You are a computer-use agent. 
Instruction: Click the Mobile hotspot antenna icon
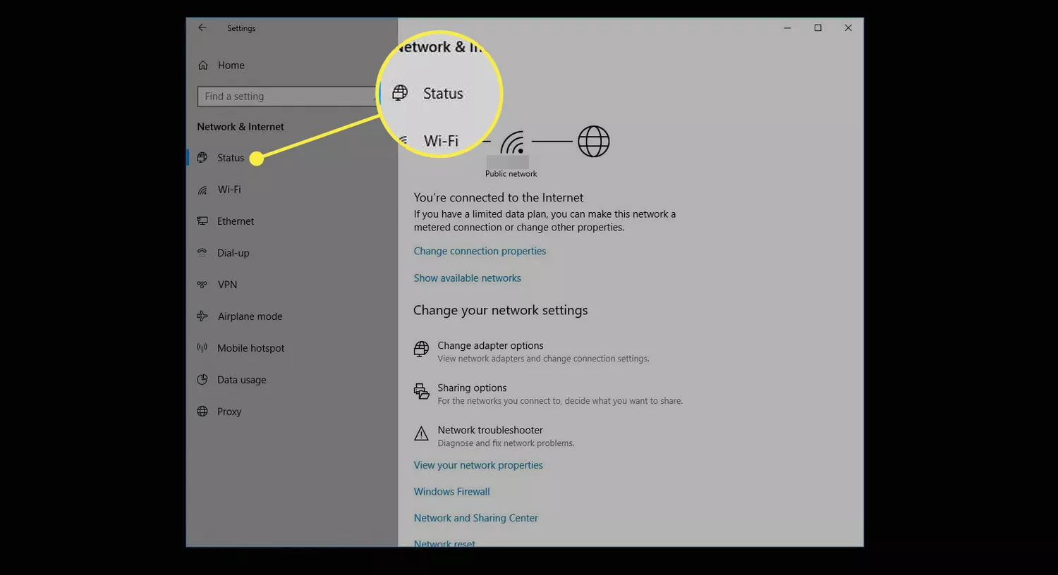[x=202, y=347]
